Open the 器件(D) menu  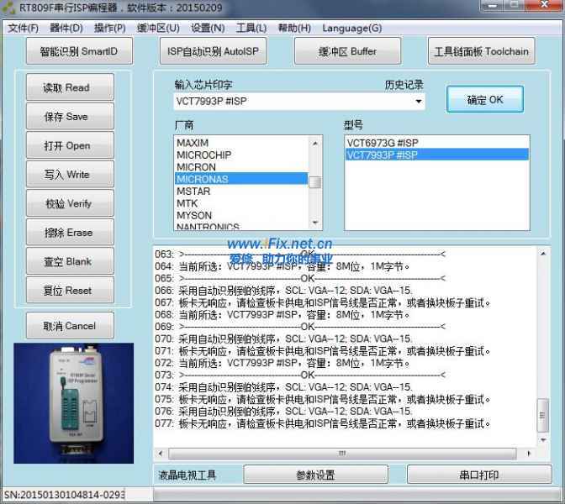(66, 28)
